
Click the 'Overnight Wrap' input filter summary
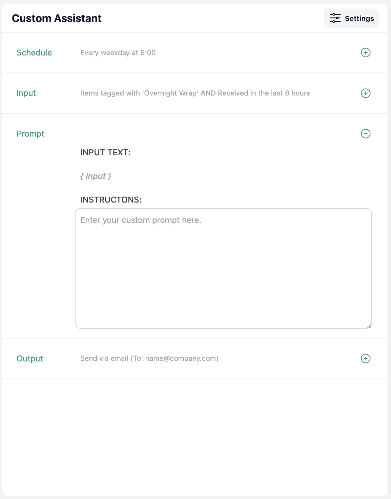195,93
